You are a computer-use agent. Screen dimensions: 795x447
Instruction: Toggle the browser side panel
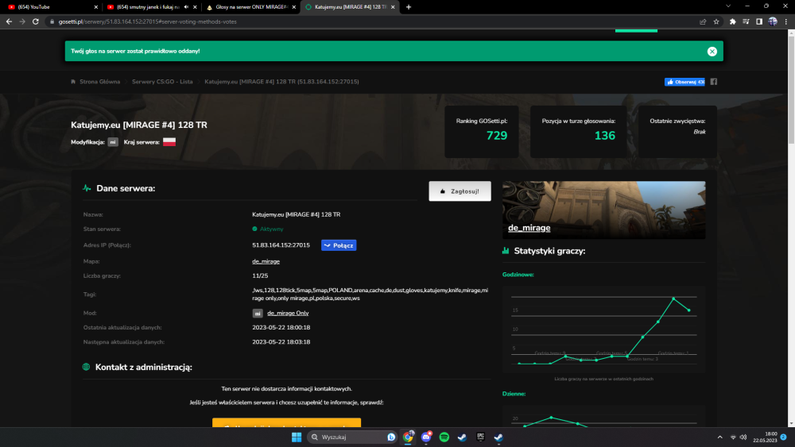759,21
